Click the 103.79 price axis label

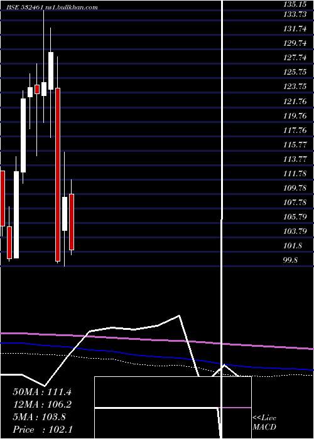pos(295,231)
